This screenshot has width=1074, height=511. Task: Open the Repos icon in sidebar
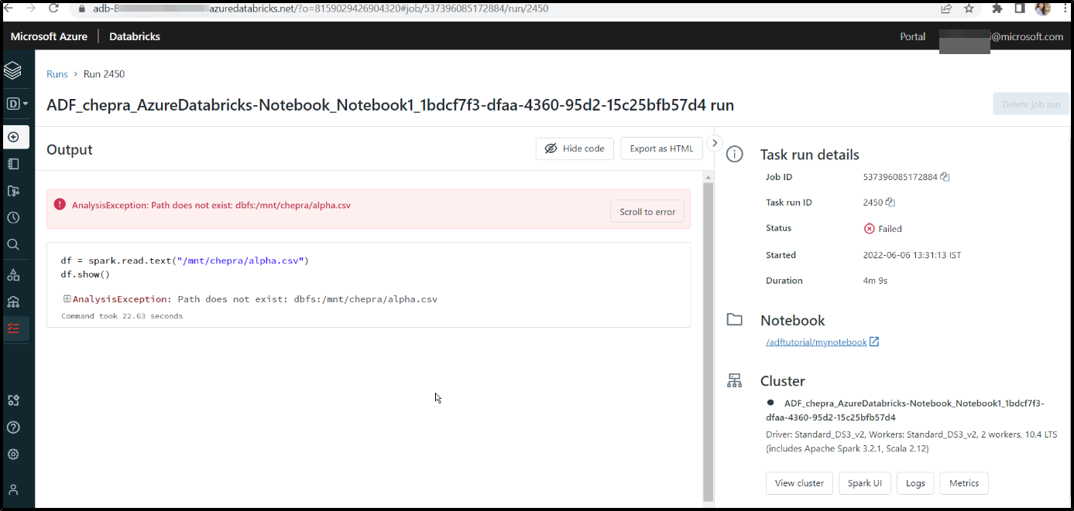pos(13,191)
